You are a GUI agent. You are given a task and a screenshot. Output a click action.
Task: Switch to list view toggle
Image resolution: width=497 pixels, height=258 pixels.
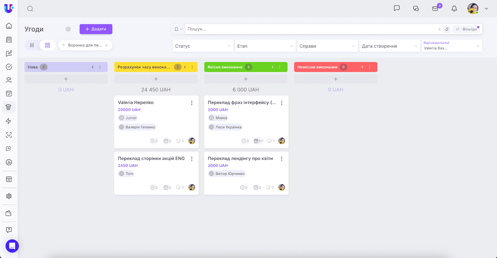[32, 45]
